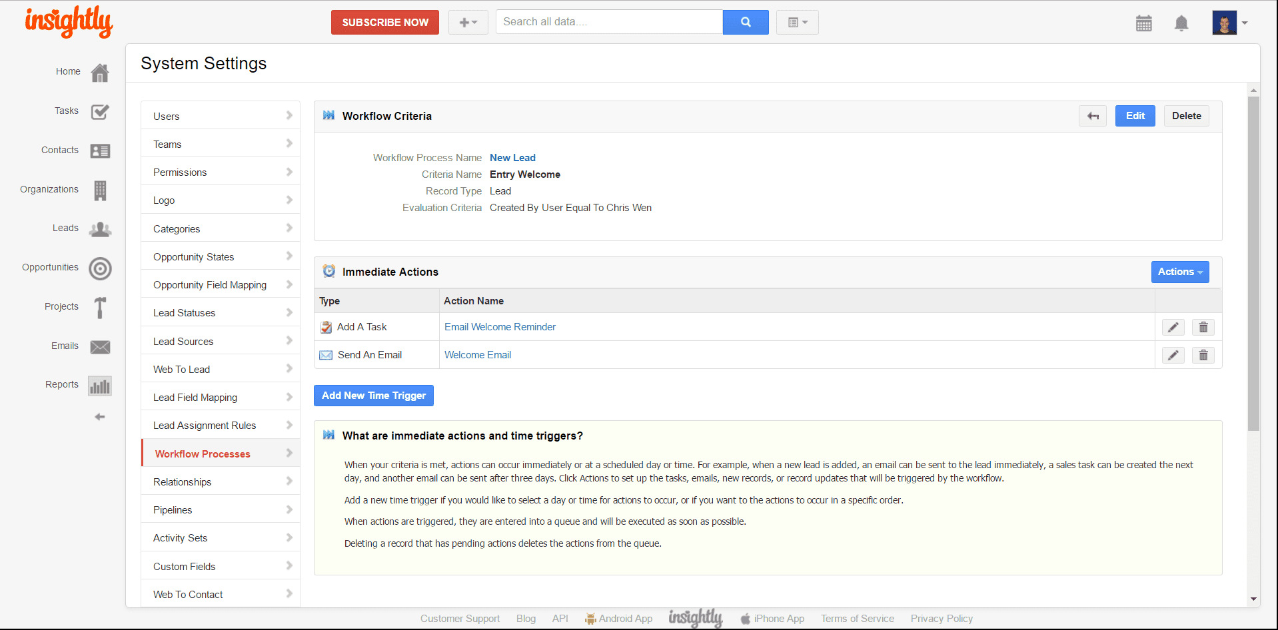Expand the Teams settings chevron
Viewport: 1278px width, 630px height.
tap(289, 143)
